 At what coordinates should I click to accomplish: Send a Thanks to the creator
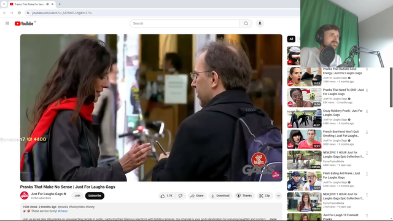pyautogui.click(x=244, y=196)
